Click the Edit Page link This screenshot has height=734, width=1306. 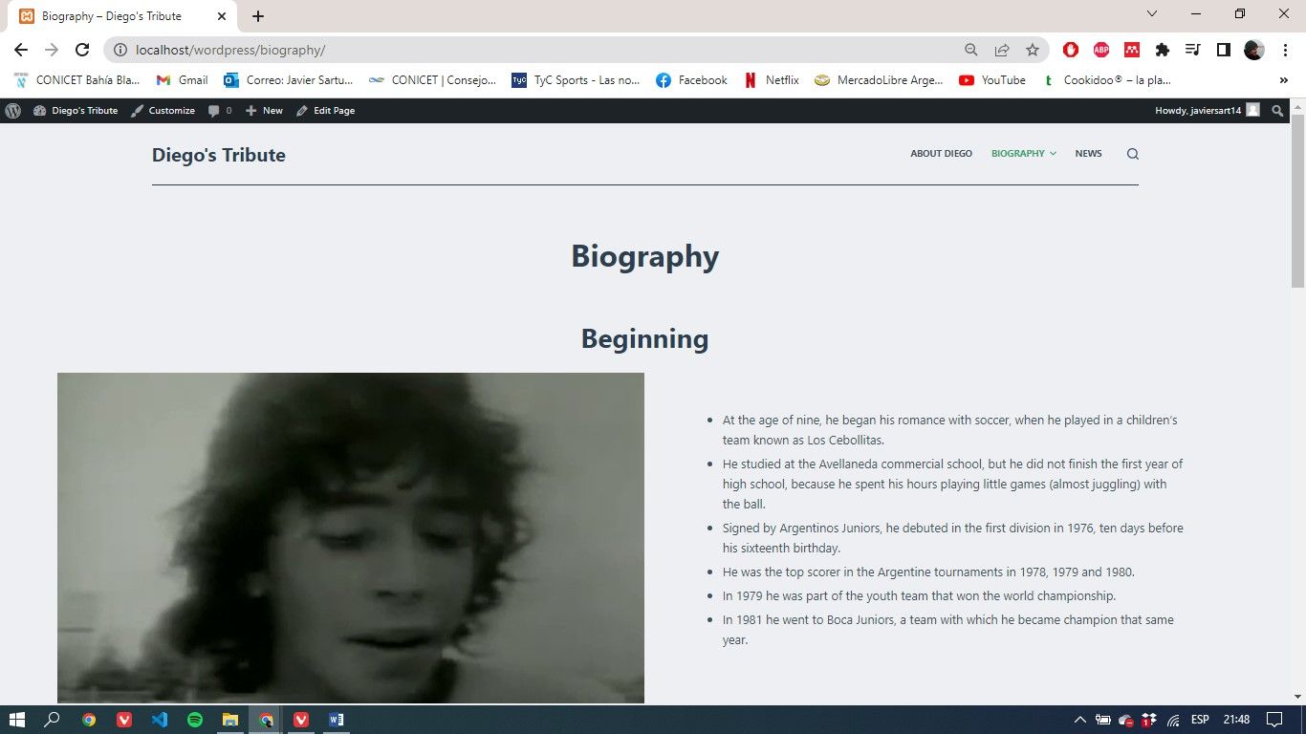pos(326,111)
